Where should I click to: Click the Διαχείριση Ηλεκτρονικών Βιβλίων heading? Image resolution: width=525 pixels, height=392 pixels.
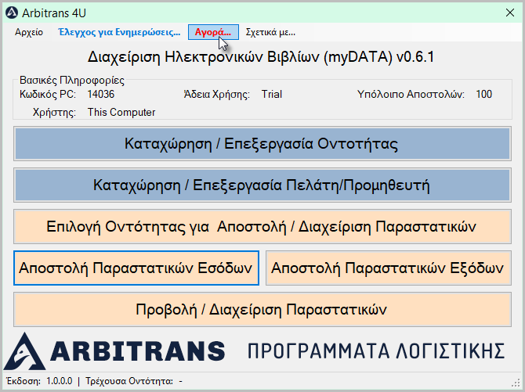(x=261, y=57)
